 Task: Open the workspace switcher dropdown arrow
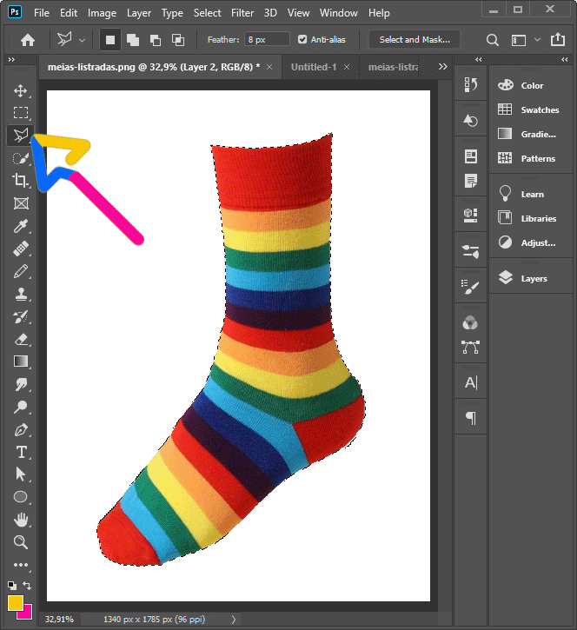click(x=537, y=40)
